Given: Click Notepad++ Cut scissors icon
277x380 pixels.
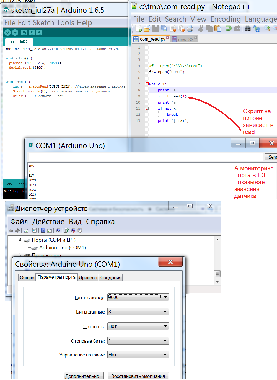Looking at the screenshot, I should 201,28.
